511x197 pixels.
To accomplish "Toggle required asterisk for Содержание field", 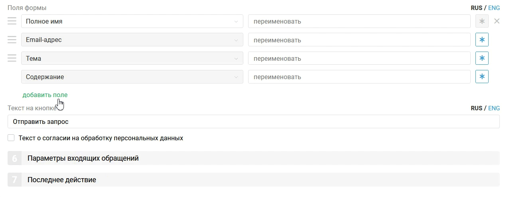I will [x=482, y=77].
